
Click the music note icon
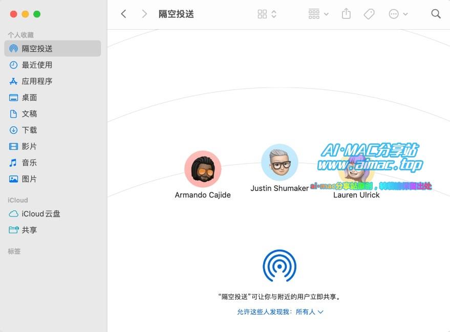pyautogui.click(x=13, y=163)
